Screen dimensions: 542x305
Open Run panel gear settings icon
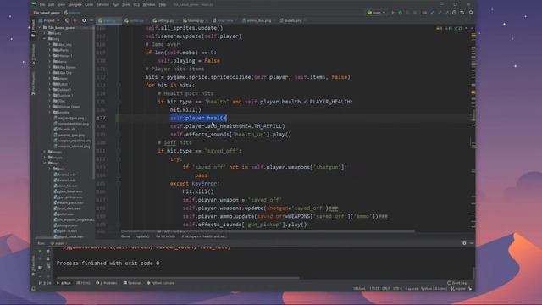pos(464,243)
